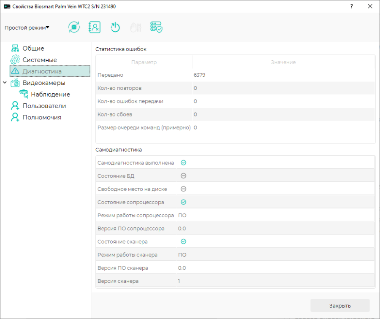The height and width of the screenshot is (319, 380).
Task: Click the minus icon for 'Свободное место на диске'
Action: [184, 189]
